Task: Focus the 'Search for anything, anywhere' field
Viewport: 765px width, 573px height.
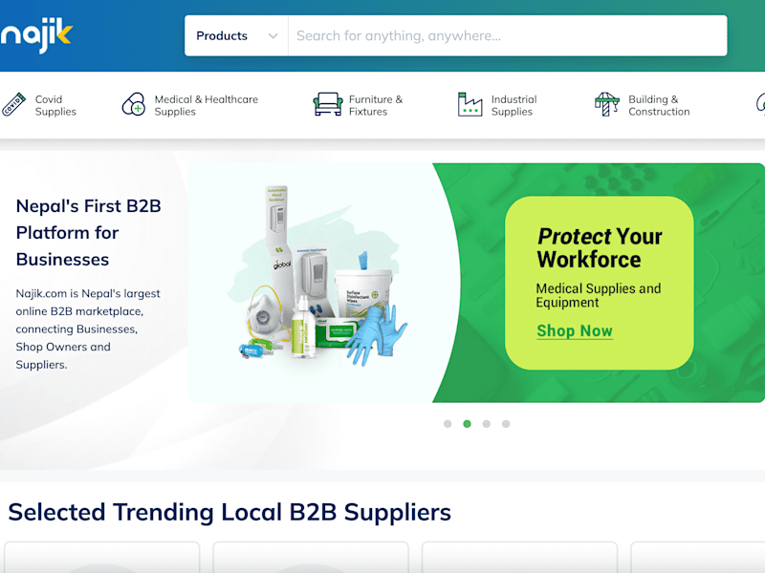Action: pyautogui.click(x=508, y=35)
